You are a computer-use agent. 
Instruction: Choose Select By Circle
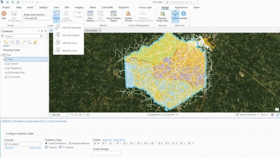(x=69, y=50)
